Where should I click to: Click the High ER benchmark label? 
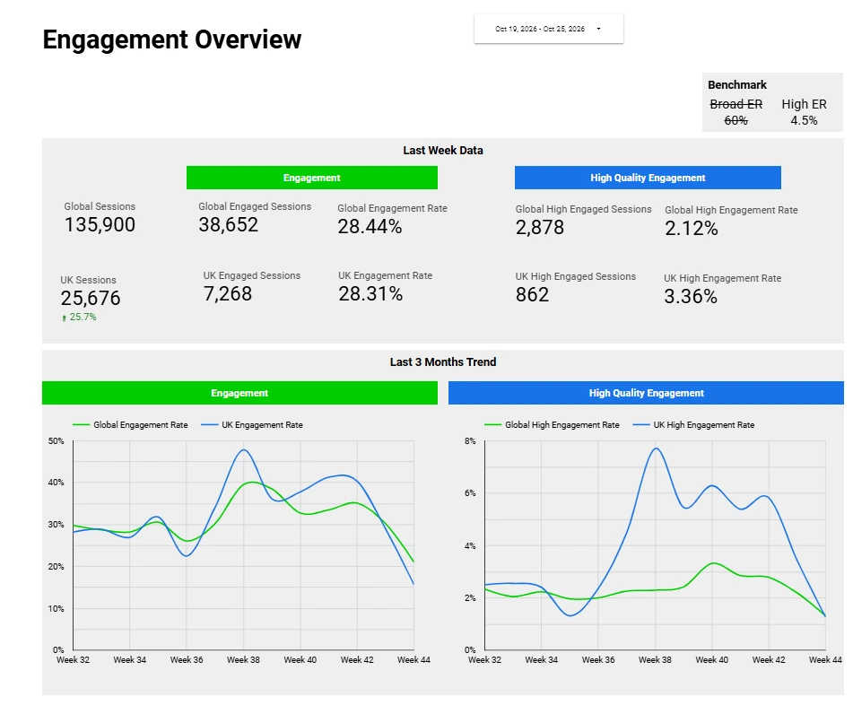(804, 104)
